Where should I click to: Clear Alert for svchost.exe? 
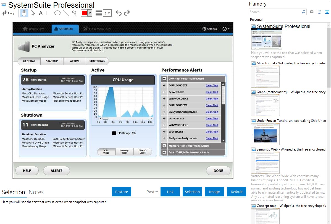coord(212,132)
